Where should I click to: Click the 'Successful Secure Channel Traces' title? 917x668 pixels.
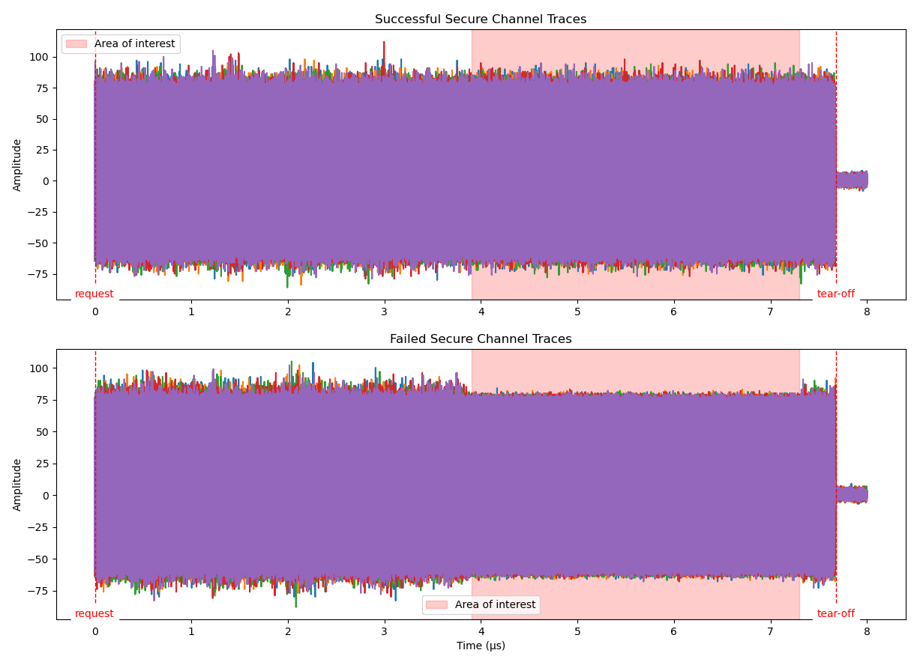coord(481,19)
